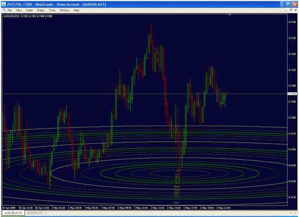
Task: Click the 0.7335 price axis label
Action: [x=292, y=38]
